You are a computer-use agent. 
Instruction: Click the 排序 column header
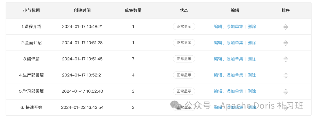(285, 10)
